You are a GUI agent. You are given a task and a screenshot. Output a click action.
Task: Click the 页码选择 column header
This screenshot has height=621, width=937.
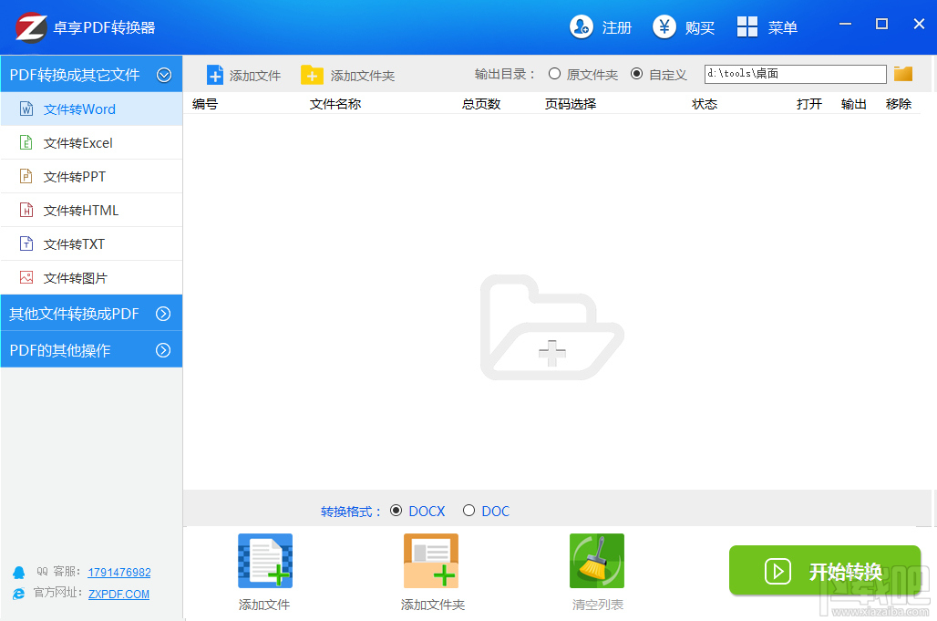point(570,104)
